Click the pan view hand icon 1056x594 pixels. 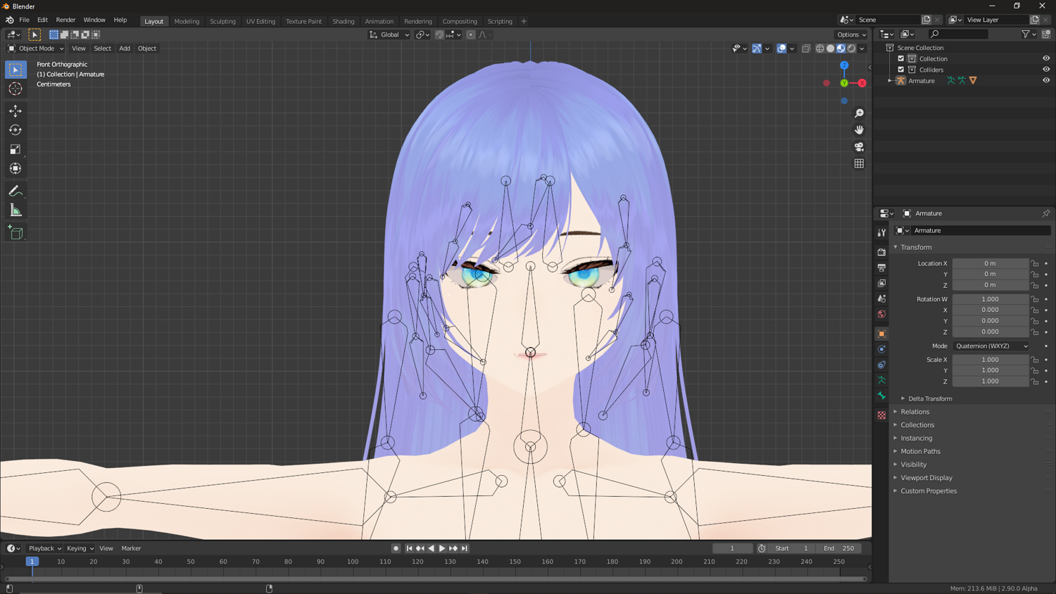click(x=859, y=129)
